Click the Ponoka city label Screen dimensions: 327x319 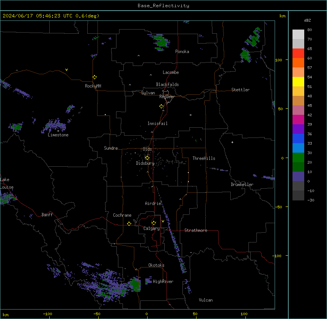pyautogui.click(x=182, y=52)
